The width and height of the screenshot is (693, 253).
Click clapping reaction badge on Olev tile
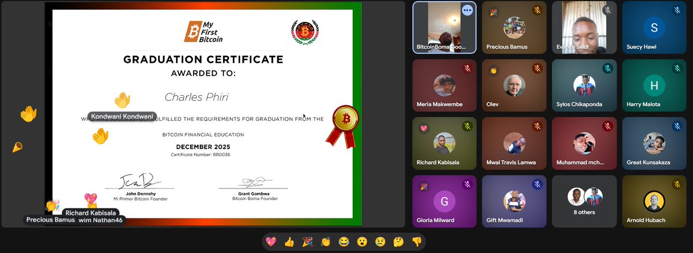click(x=493, y=70)
